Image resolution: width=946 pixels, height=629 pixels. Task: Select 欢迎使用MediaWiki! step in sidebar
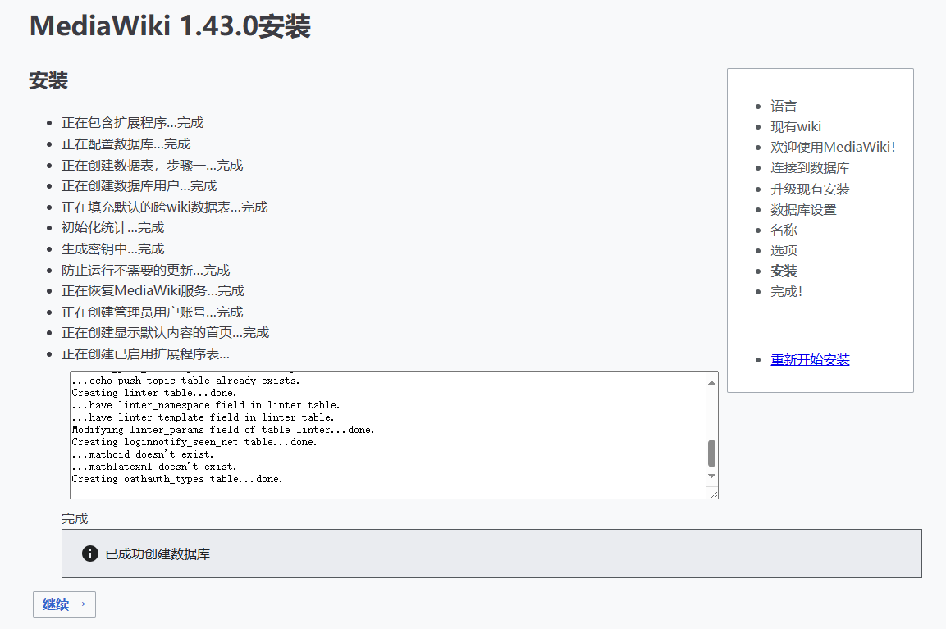(833, 147)
